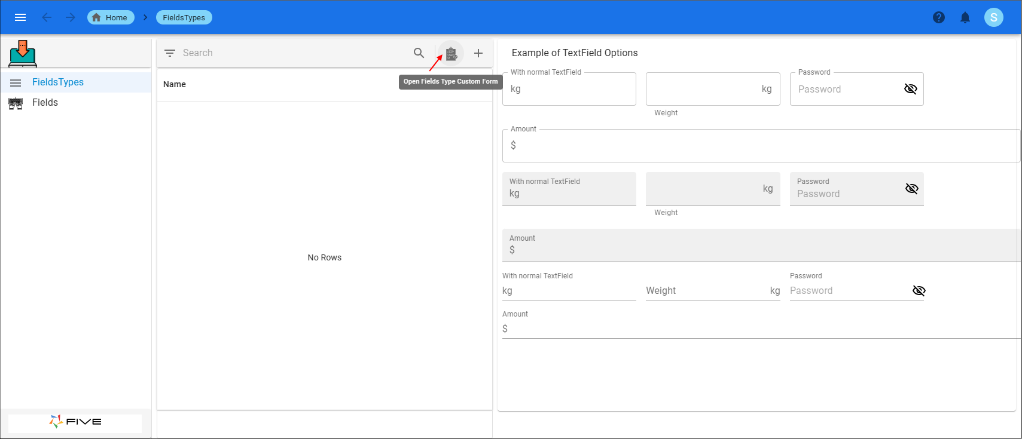This screenshot has height=439, width=1022.
Task: Add a new record with plus icon
Action: [478, 53]
